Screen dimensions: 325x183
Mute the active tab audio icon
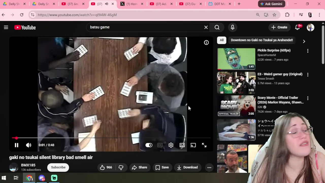(x=107, y=4)
